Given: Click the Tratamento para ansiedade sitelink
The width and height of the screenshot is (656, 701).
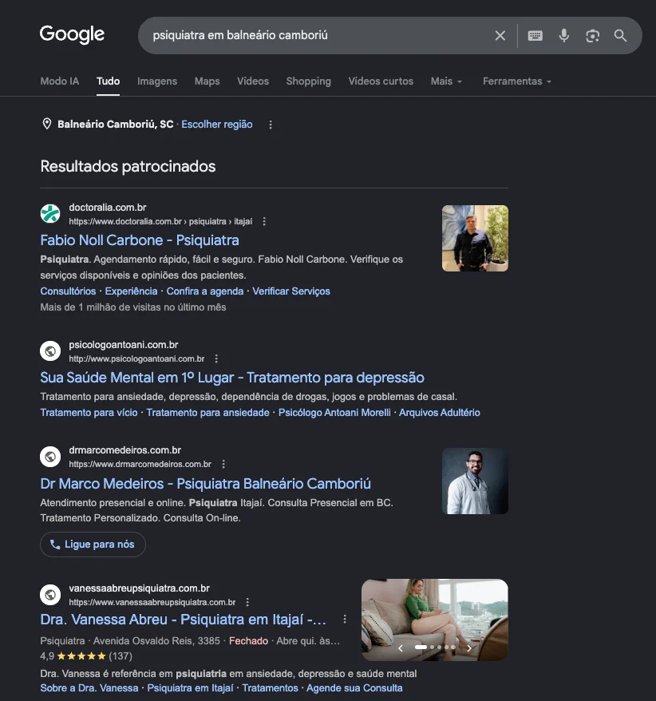Looking at the screenshot, I should 207,413.
